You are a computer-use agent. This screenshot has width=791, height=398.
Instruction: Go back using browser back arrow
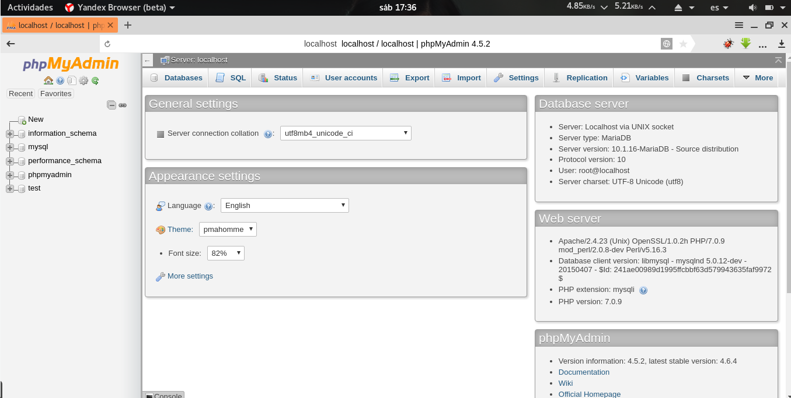click(x=11, y=44)
